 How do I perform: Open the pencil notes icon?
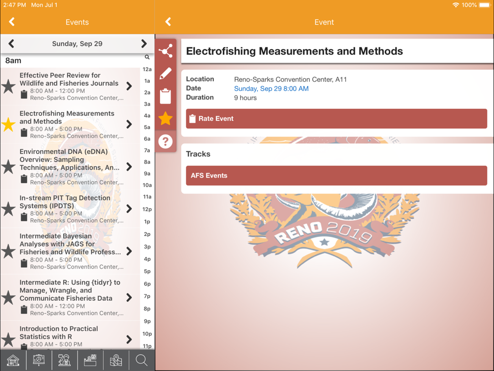click(x=165, y=73)
